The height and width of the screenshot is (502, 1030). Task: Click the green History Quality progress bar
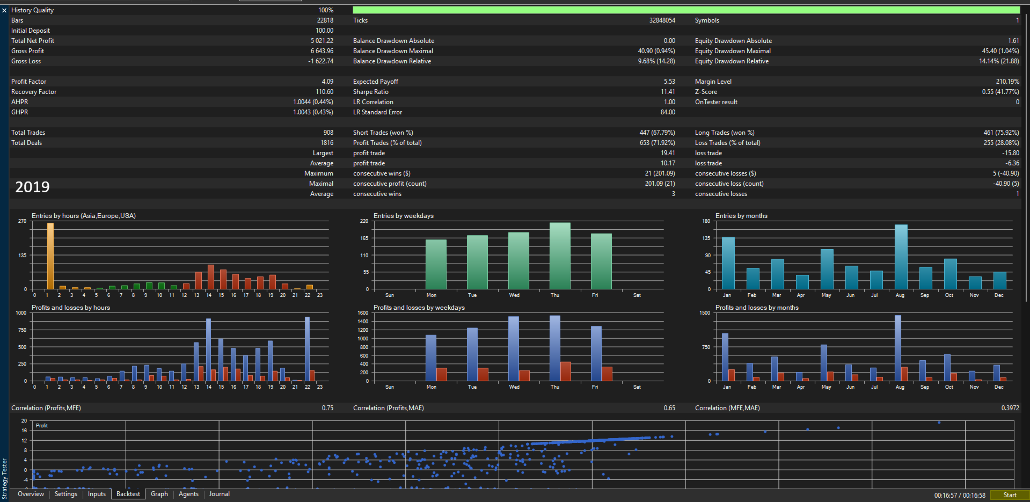[686, 10]
